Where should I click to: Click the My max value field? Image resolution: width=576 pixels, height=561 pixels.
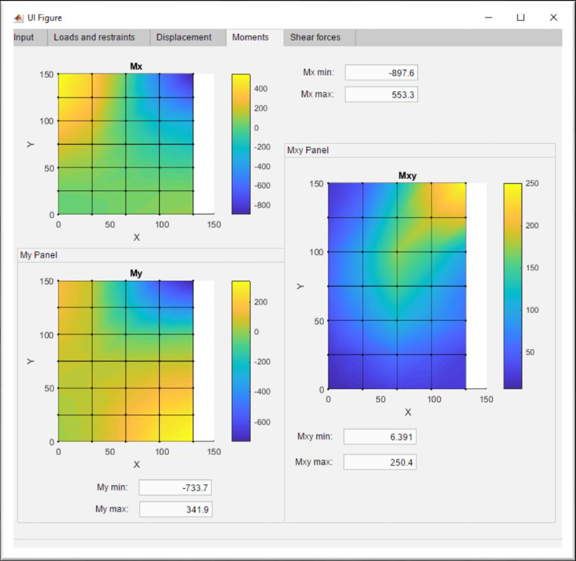pyautogui.click(x=175, y=509)
